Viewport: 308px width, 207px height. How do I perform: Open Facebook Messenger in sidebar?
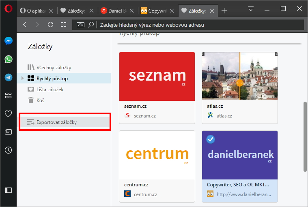point(9,41)
